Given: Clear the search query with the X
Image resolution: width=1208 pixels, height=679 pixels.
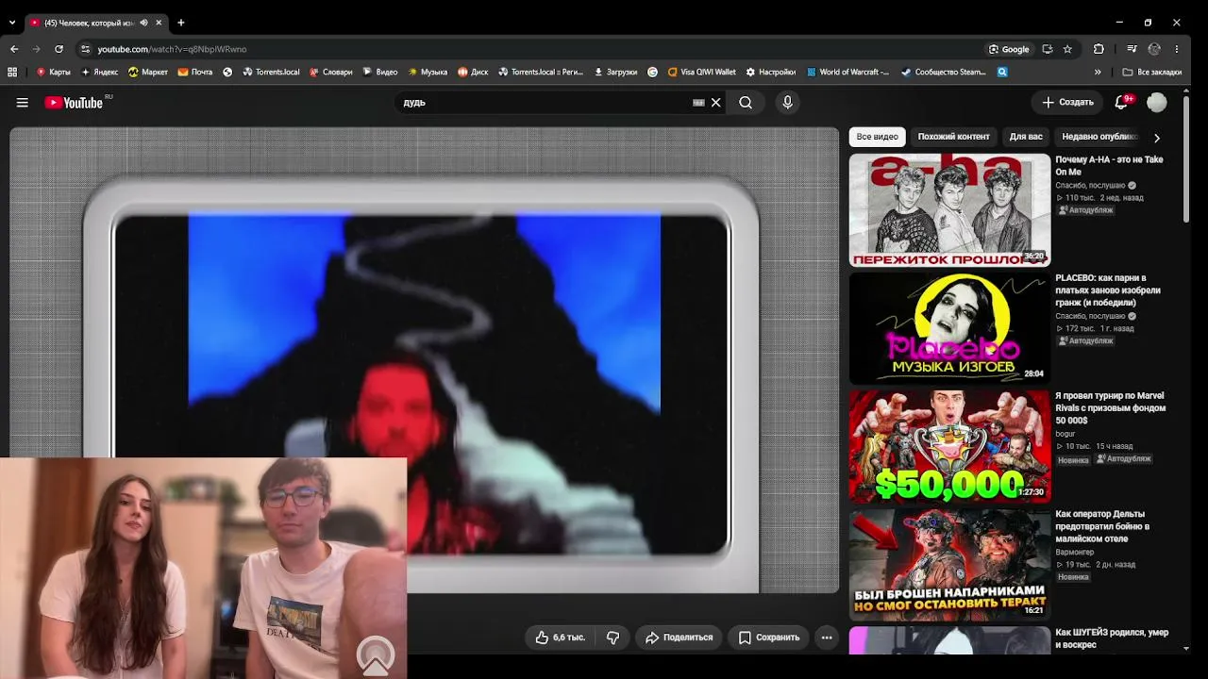Looking at the screenshot, I should pos(716,103).
